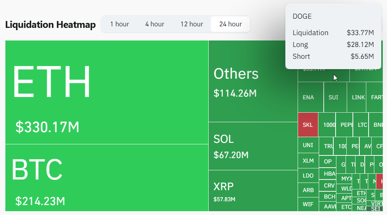Click the red SKL tile

point(308,125)
